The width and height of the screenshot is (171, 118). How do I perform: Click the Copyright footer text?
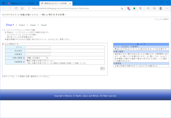click(85, 96)
